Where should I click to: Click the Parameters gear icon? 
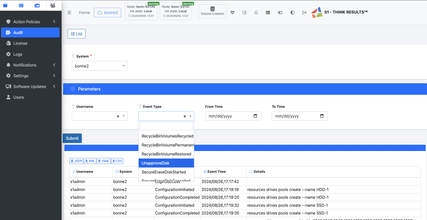tap(73, 89)
